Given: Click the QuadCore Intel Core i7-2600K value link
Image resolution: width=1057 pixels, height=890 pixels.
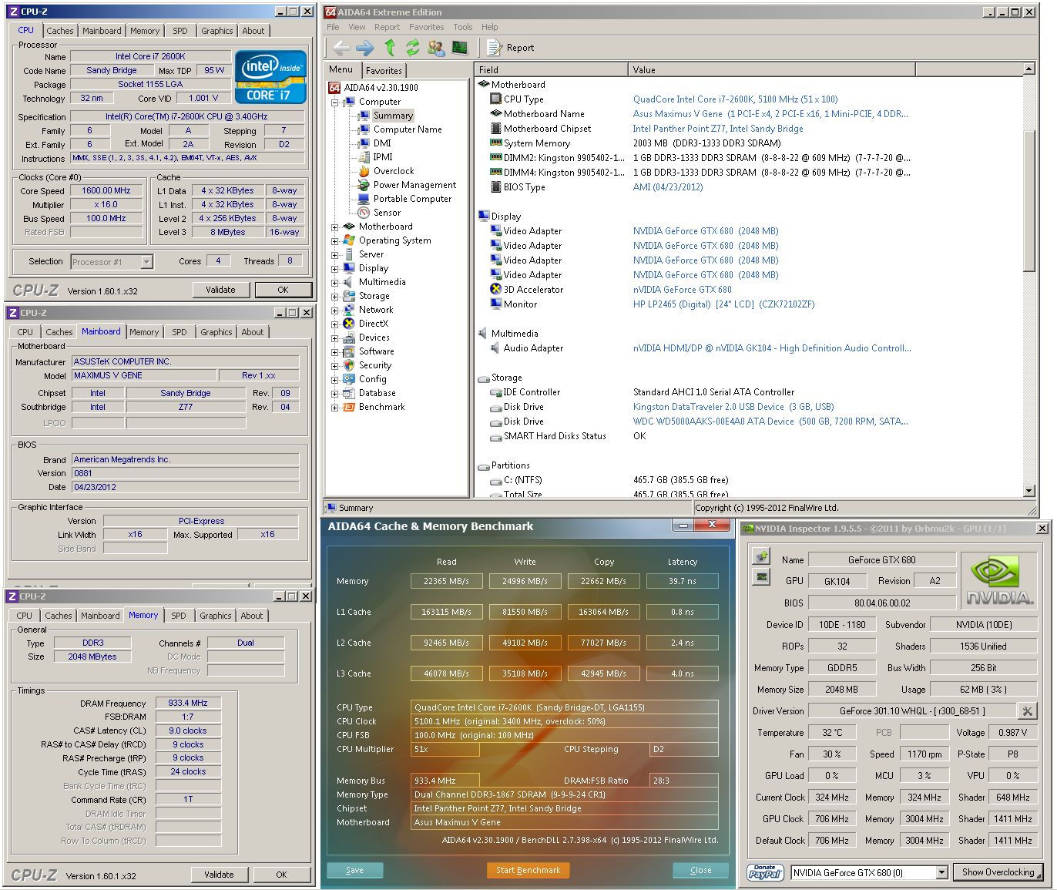Looking at the screenshot, I should point(735,99).
